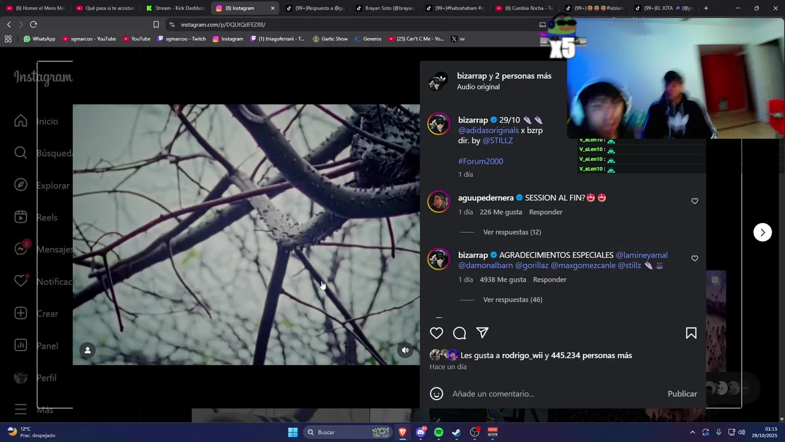Open 445.234 personas más likes list
This screenshot has width=785, height=442.
(x=591, y=355)
